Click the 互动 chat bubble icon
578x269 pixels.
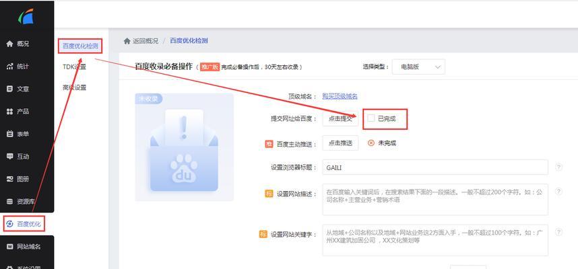(10, 157)
